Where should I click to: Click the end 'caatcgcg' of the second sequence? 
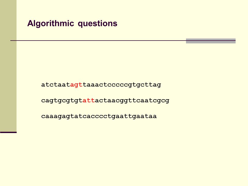[x=153, y=101]
